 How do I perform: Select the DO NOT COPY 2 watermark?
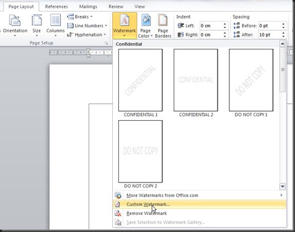140,151
